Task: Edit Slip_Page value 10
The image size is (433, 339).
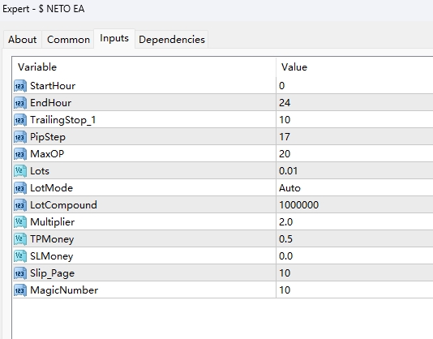Action: tap(354, 273)
